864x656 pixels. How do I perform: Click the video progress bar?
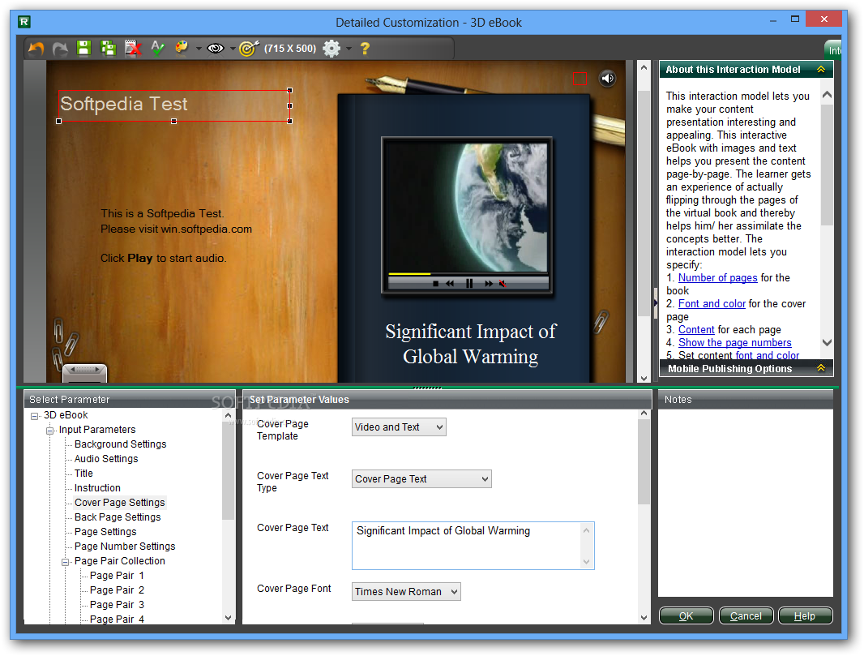(x=468, y=273)
